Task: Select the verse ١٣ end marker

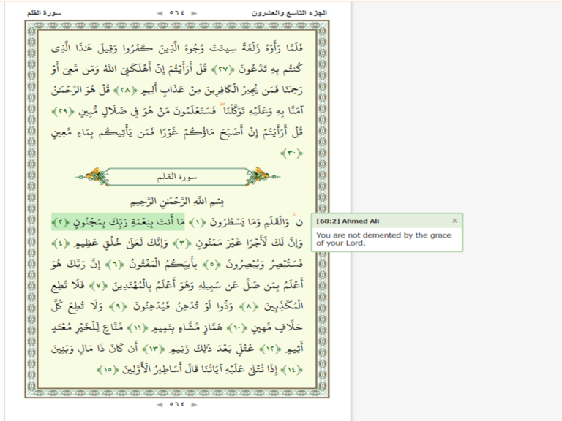Action: click(154, 349)
